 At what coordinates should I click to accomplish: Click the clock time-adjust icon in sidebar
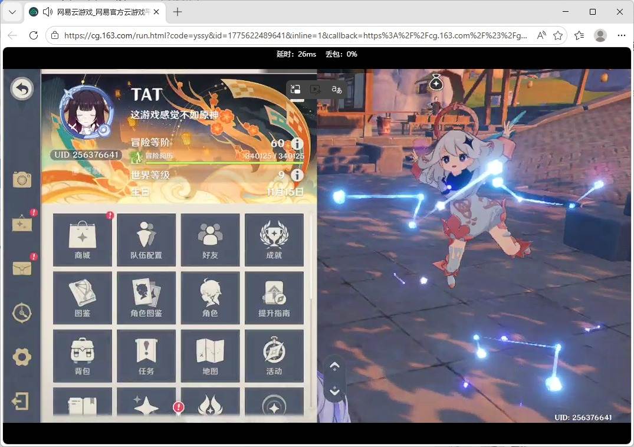(22, 313)
